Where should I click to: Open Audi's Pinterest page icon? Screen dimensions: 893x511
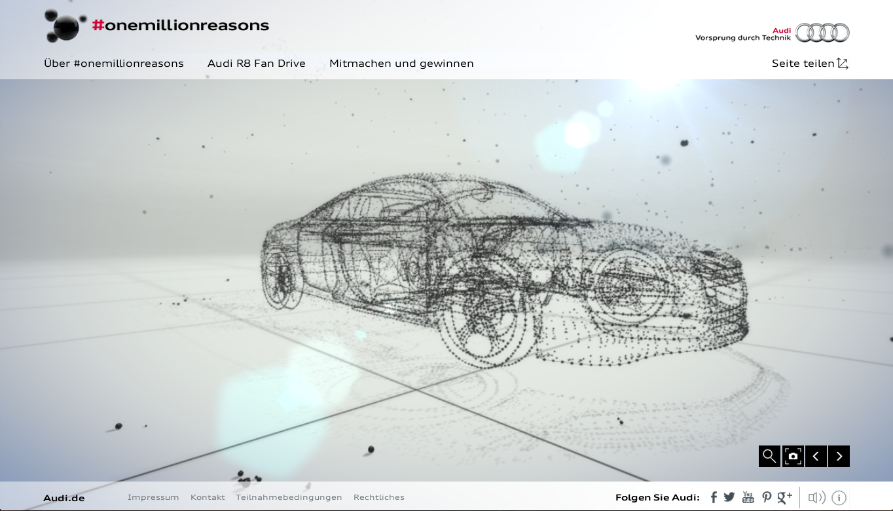[767, 498]
